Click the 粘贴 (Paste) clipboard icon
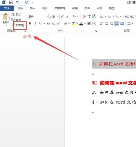The height and width of the screenshot is (147, 136). tap(6, 17)
